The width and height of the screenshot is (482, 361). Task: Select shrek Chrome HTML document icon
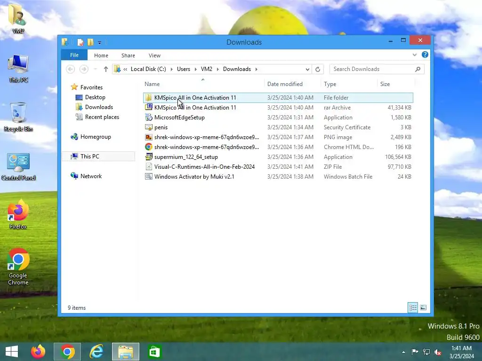click(x=148, y=147)
